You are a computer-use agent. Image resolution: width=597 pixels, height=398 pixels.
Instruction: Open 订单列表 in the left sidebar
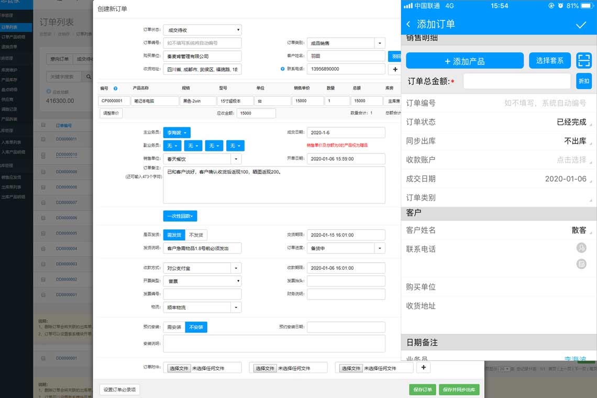9,27
